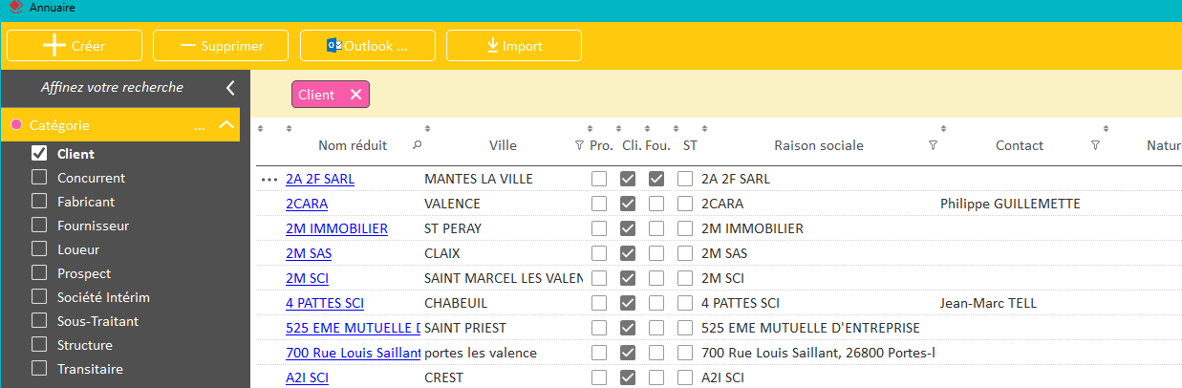
Task: Open the 2A 2F SARL link
Action: click(x=320, y=179)
